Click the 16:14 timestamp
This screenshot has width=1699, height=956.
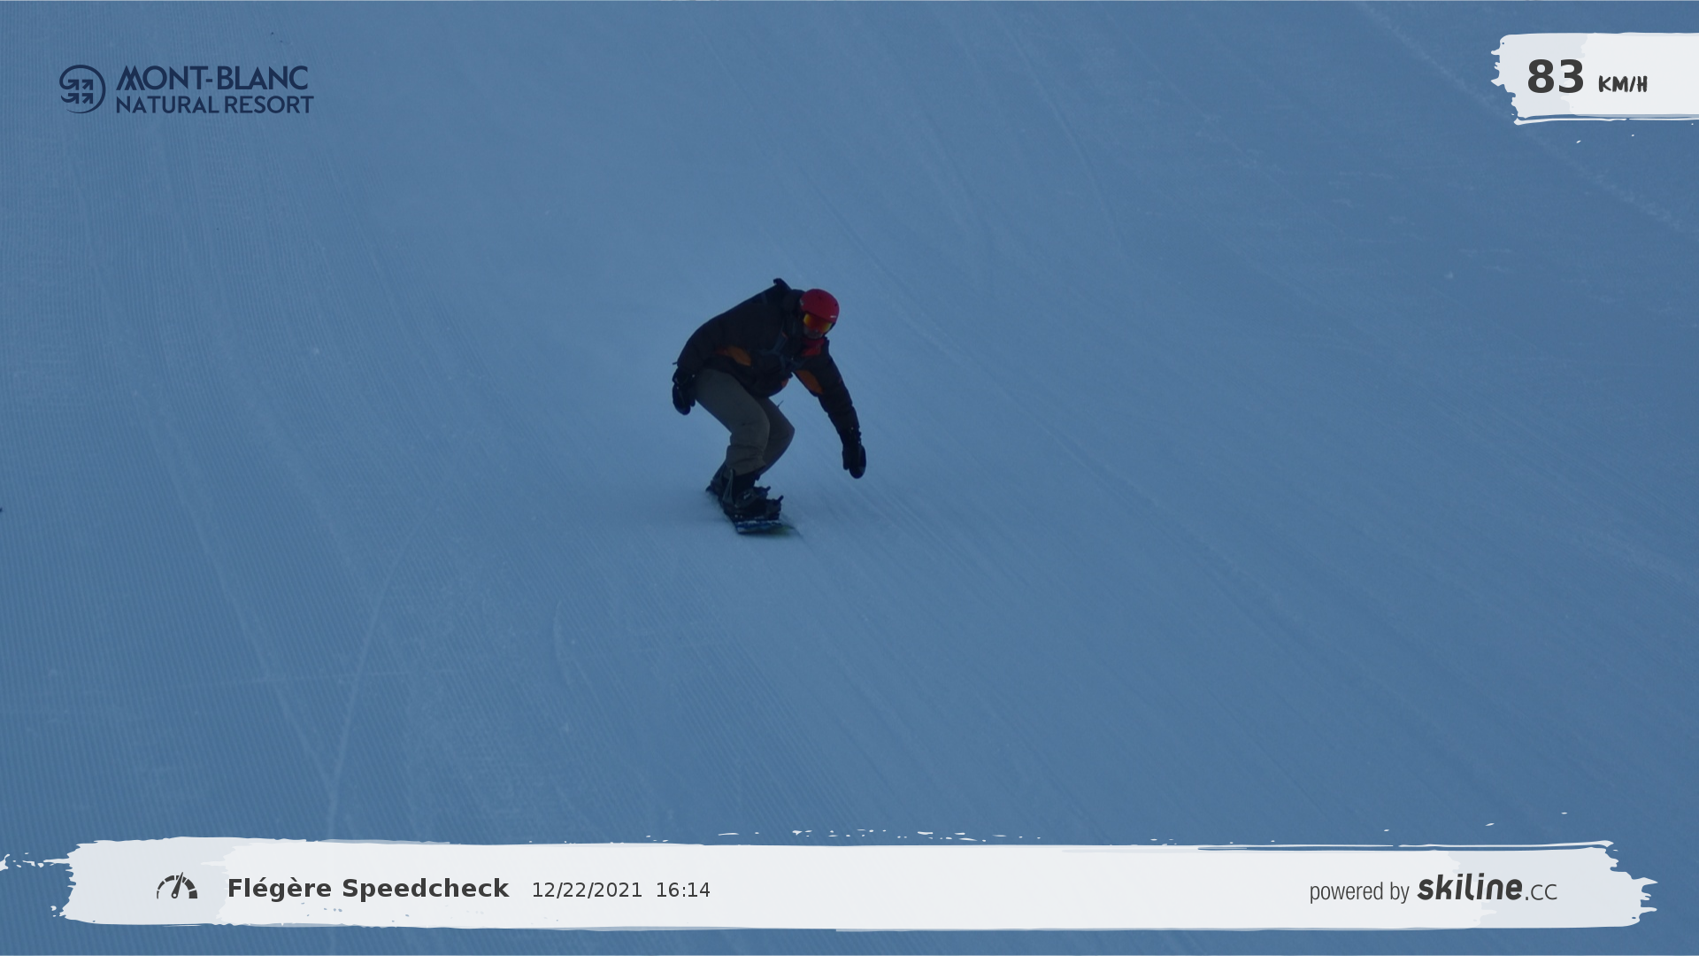point(682,890)
